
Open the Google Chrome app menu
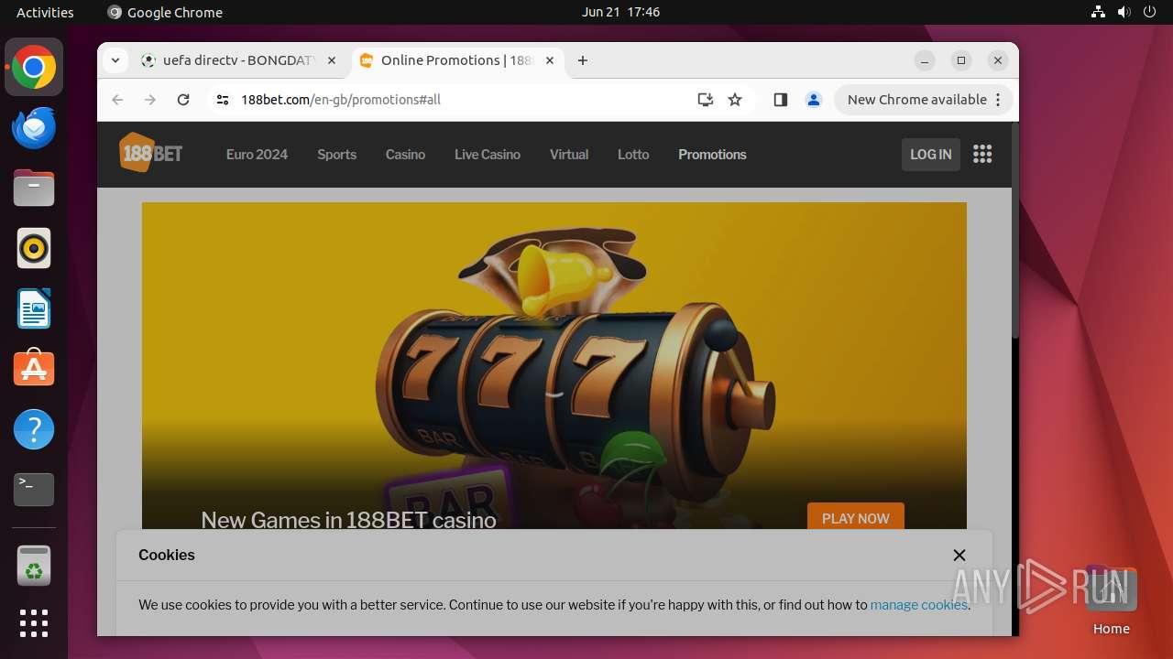pyautogui.click(x=165, y=12)
